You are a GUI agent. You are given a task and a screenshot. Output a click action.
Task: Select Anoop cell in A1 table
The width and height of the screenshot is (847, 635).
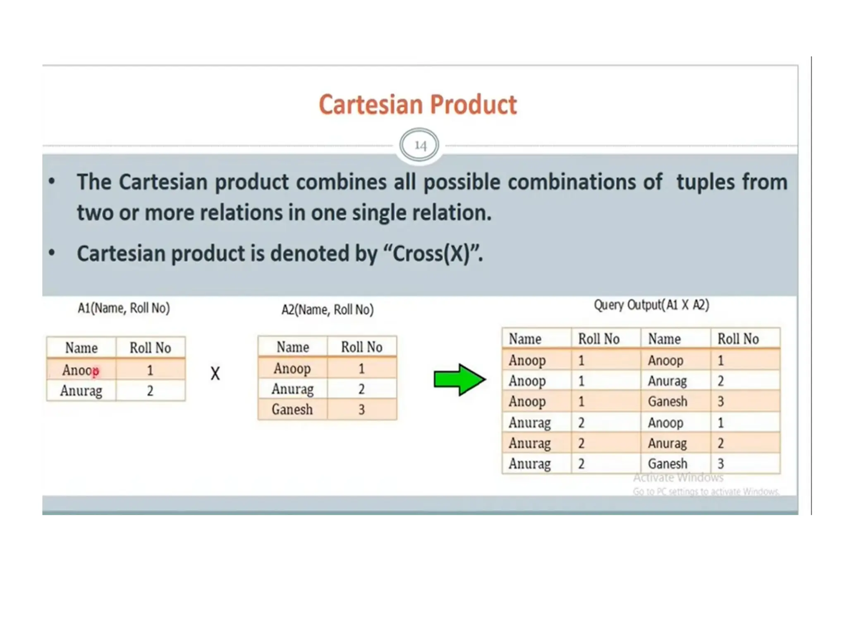pos(81,370)
